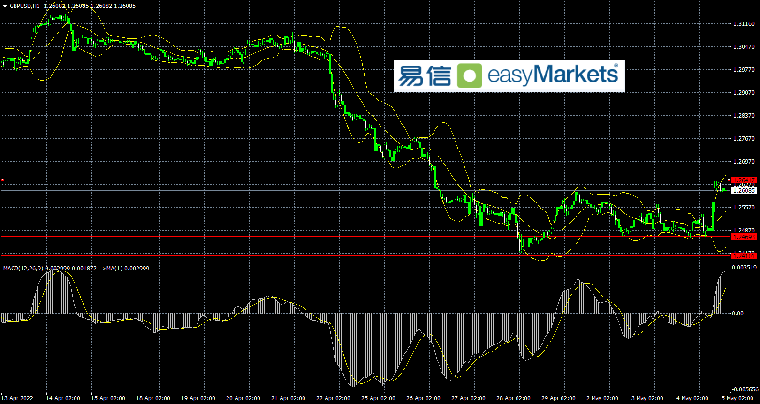
Task: Click the 20 Apr 02:00 time label
Action: tap(243, 398)
